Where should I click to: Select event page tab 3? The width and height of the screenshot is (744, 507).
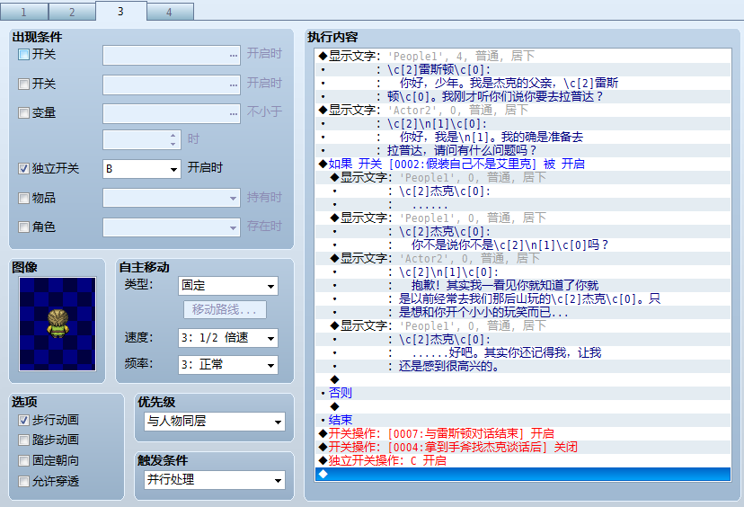[120, 11]
